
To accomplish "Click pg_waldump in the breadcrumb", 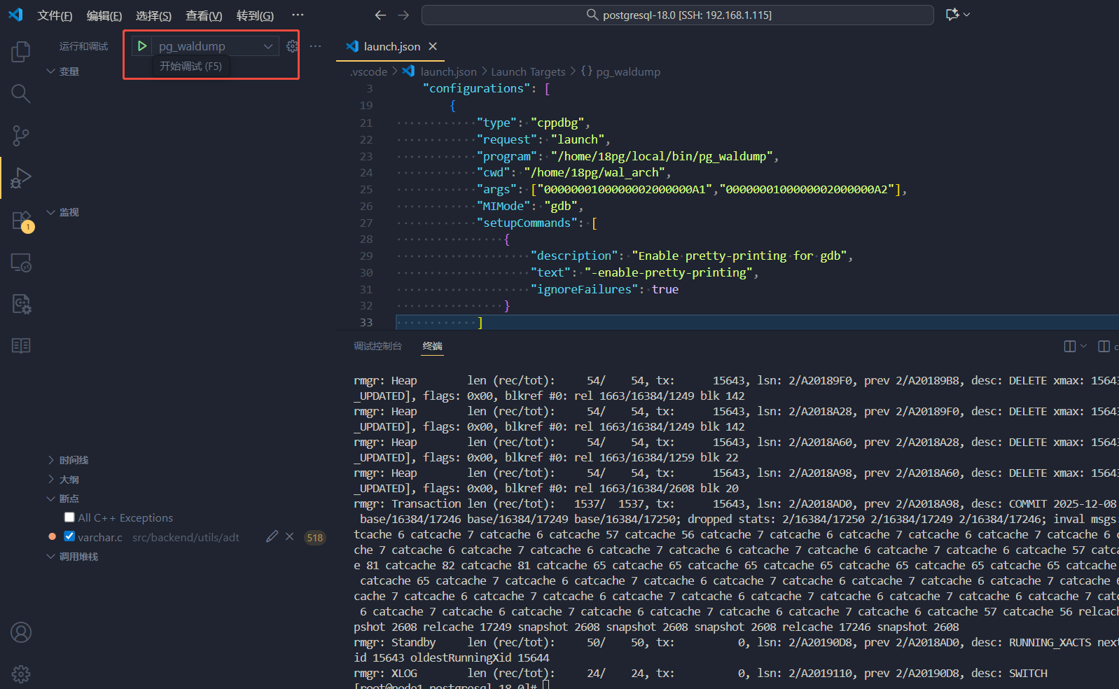I will coord(628,71).
